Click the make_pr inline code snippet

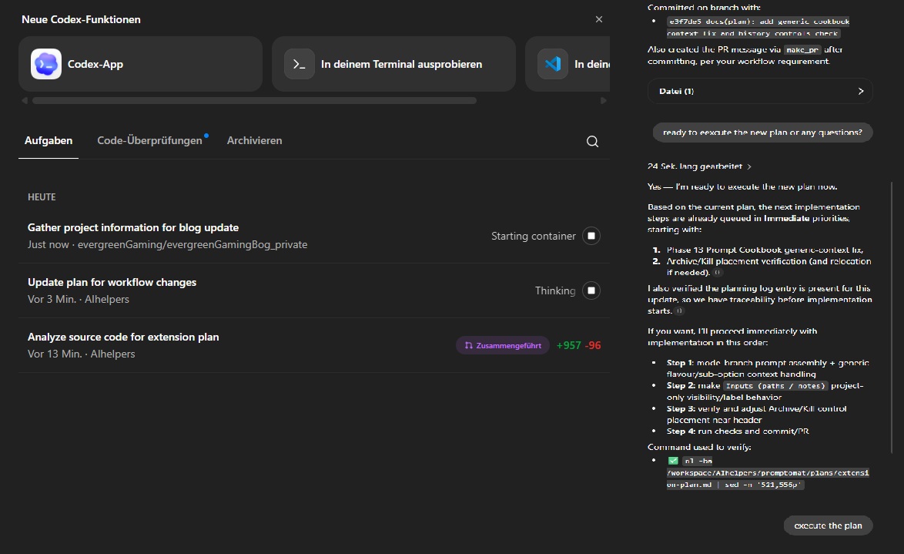802,50
